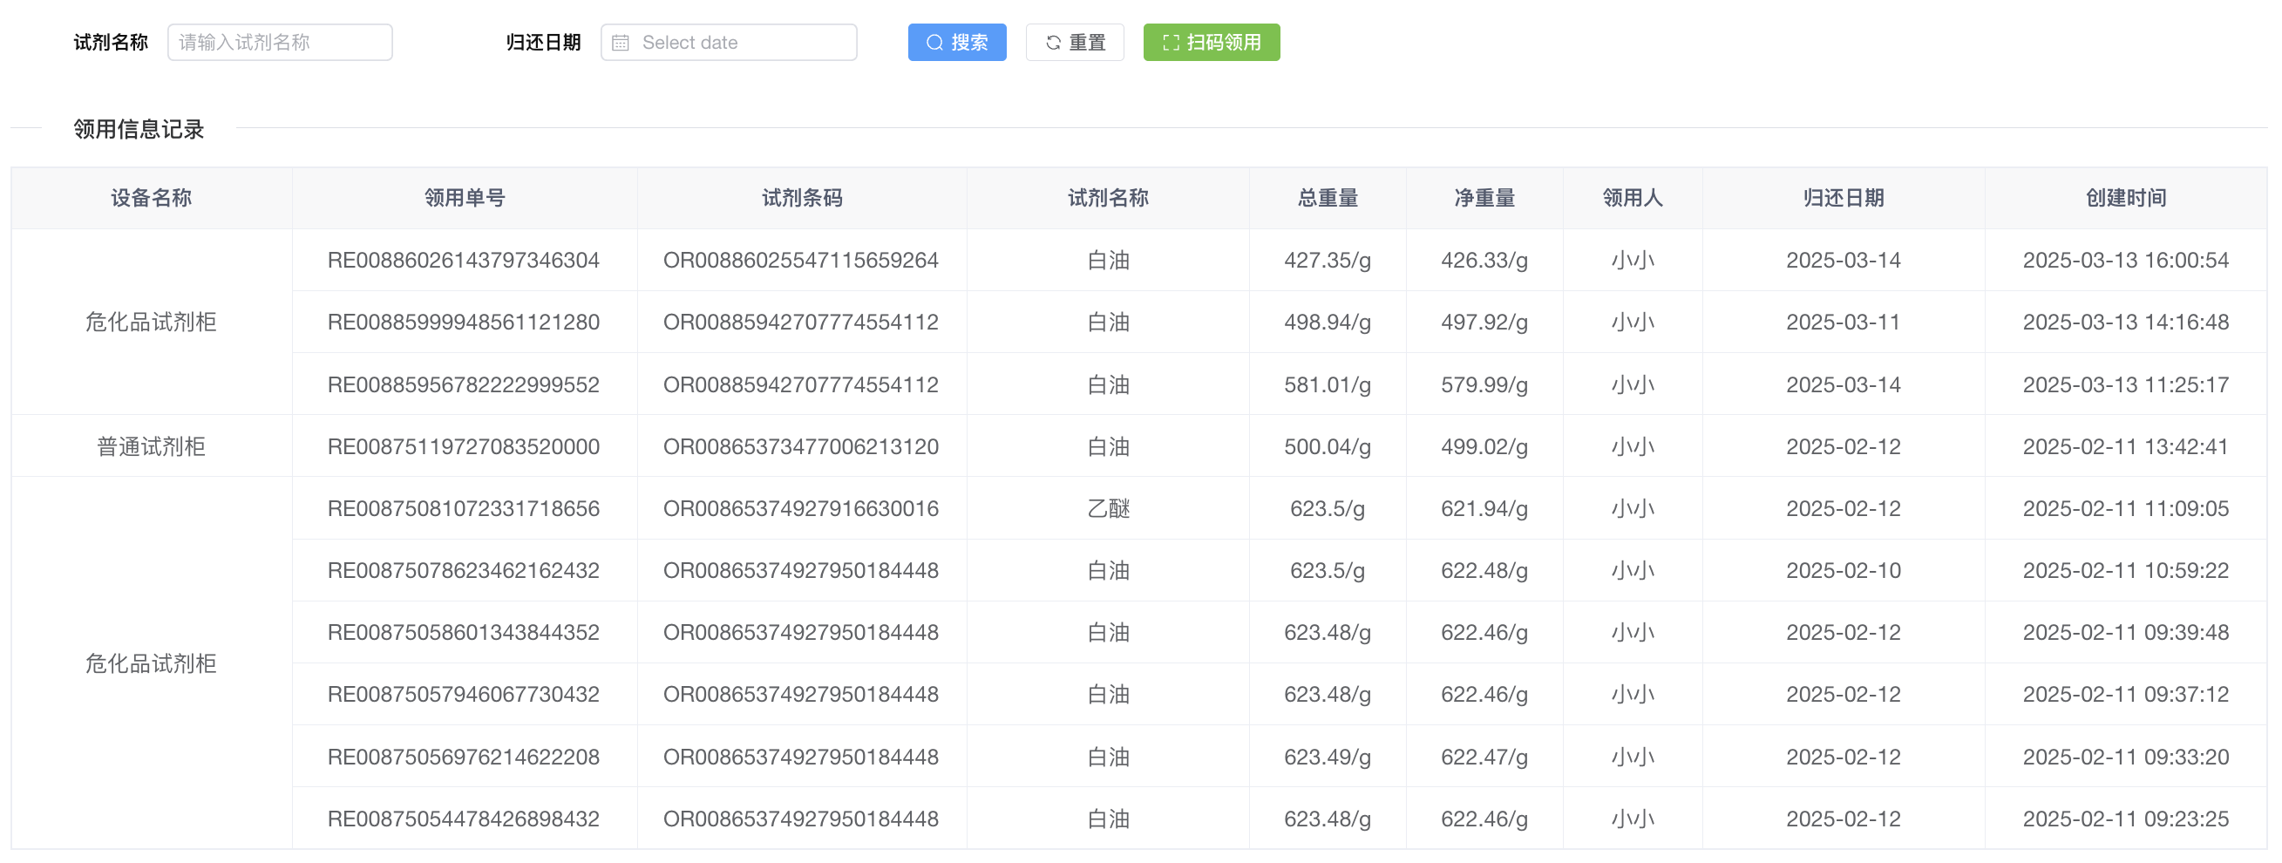Viewport: 2282px width, 863px height.
Task: Click creation time 2025-03-13 14:16:48
Action: [x=2125, y=323]
